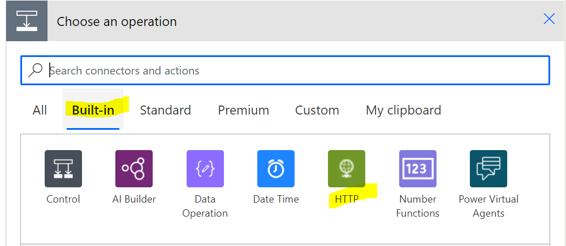Viewport: 566px width, 246px height.
Task: Open the Date Time connector icon
Action: pos(276,169)
